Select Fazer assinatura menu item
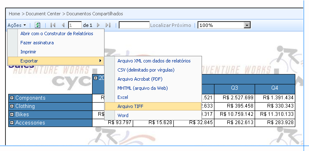The width and height of the screenshot is (309, 151). 56,43
